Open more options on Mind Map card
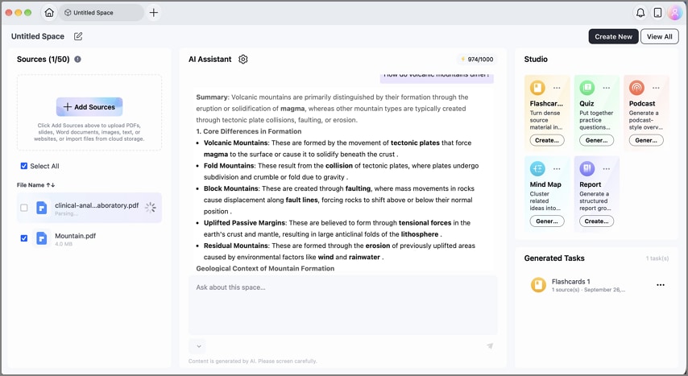The image size is (688, 376). (x=557, y=168)
